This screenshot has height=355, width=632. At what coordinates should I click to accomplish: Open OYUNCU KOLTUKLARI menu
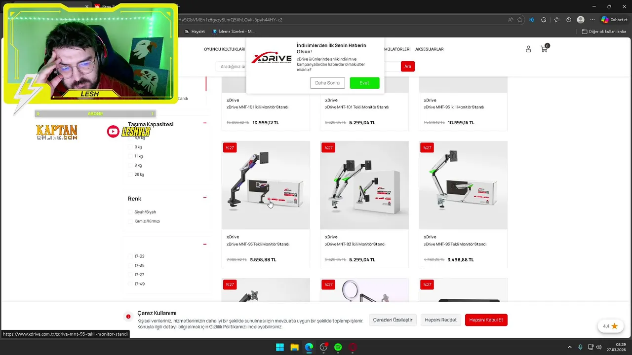pos(225,49)
